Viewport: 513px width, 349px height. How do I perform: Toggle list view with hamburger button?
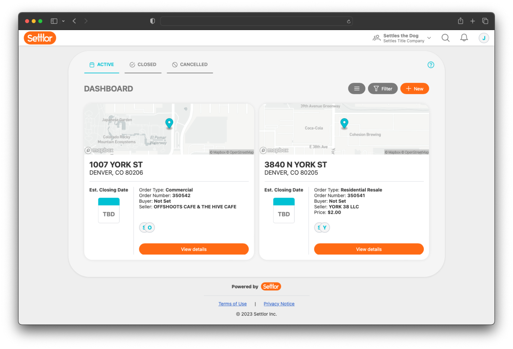356,89
